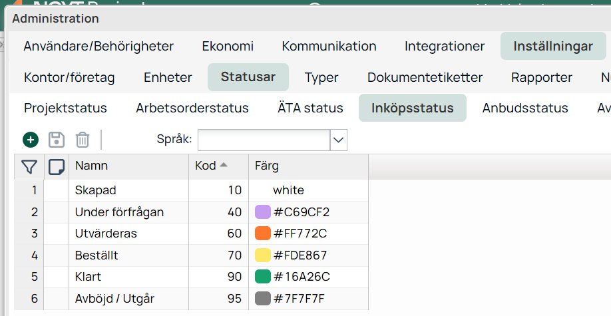
Task: Click the gray #7F7F7F color swatch
Action: (263, 299)
